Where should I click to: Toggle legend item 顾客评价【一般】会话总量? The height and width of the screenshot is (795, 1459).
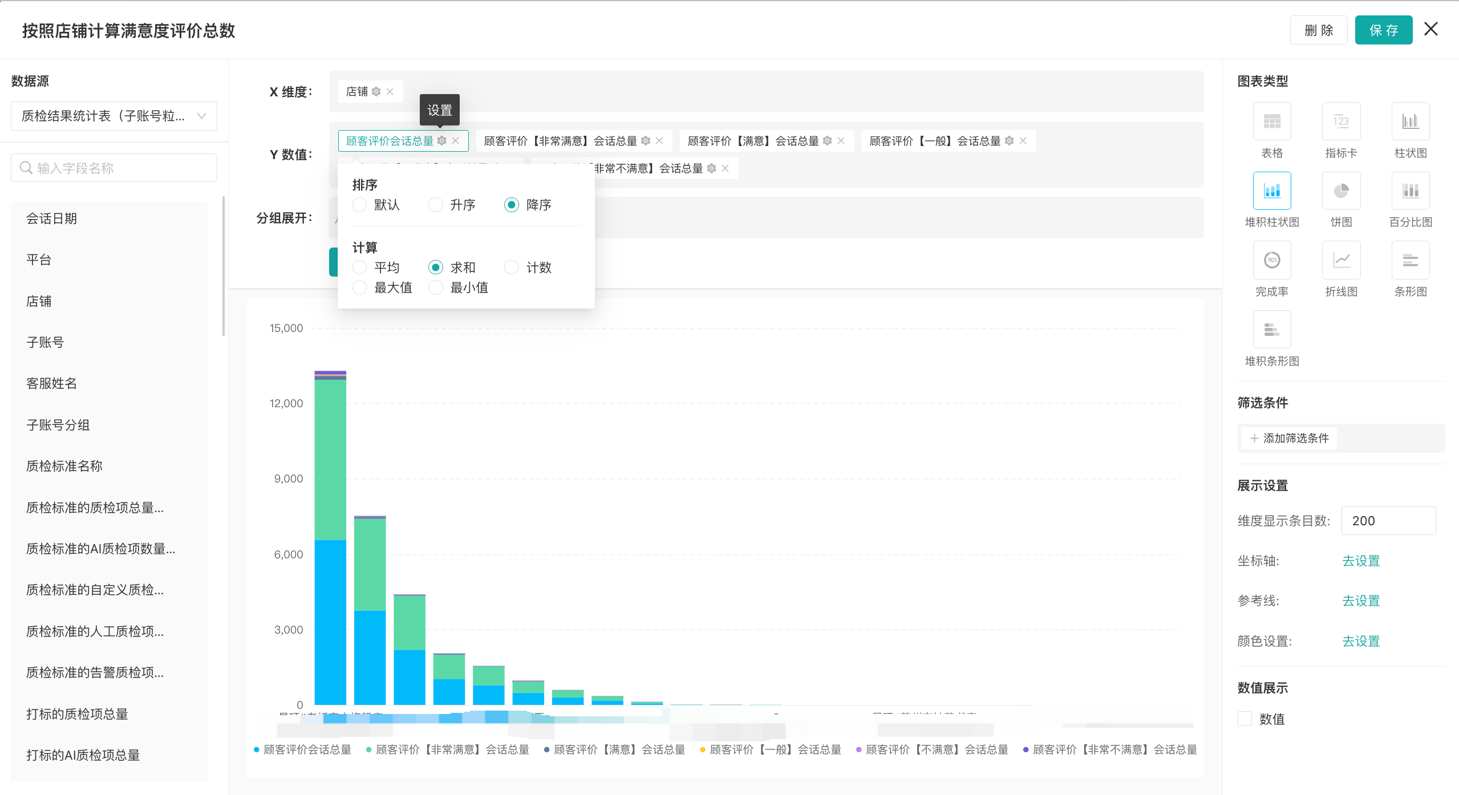771,749
